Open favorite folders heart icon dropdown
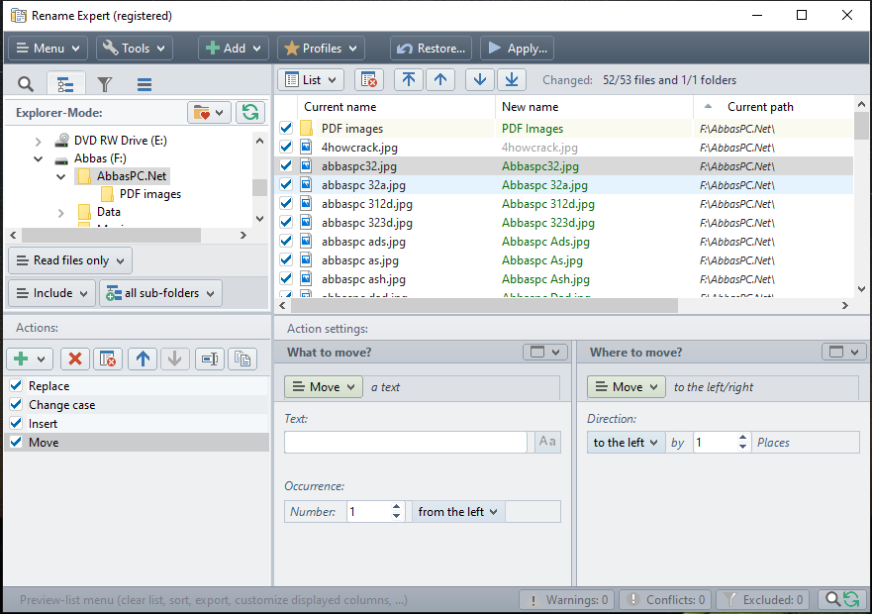 [x=209, y=113]
